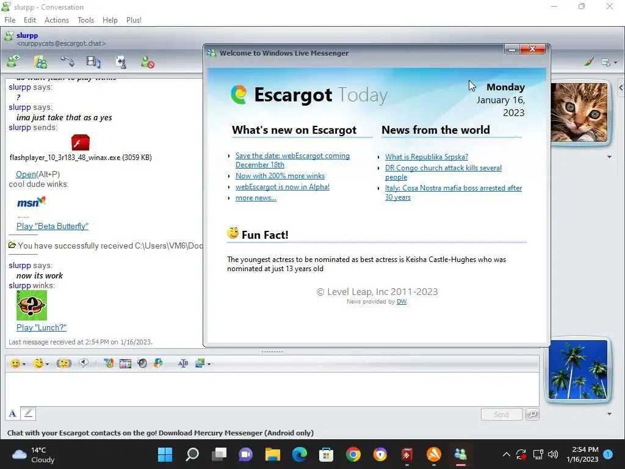This screenshot has width=625, height=469.
Task: Expand options below palm trees picture
Action: pyautogui.click(x=609, y=414)
